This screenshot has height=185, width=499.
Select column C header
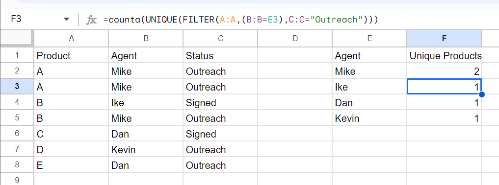220,38
